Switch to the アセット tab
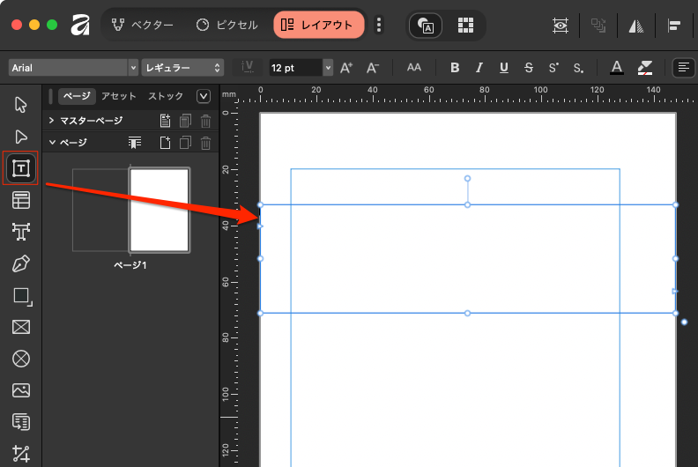Viewport: 698px width, 467px height. pyautogui.click(x=119, y=96)
